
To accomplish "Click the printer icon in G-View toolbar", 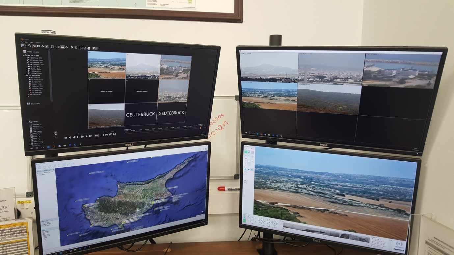I will tap(89, 48).
